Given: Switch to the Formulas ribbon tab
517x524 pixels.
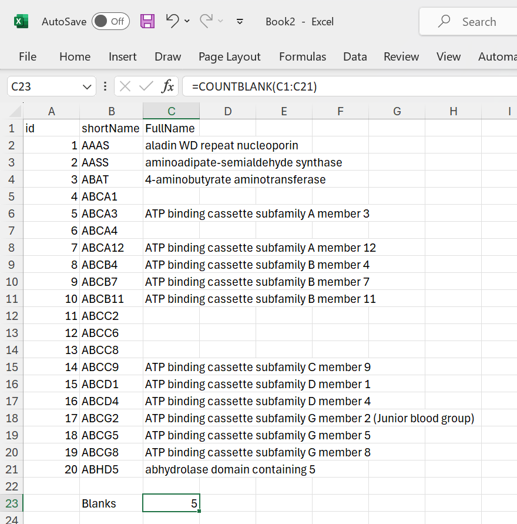Looking at the screenshot, I should [303, 56].
